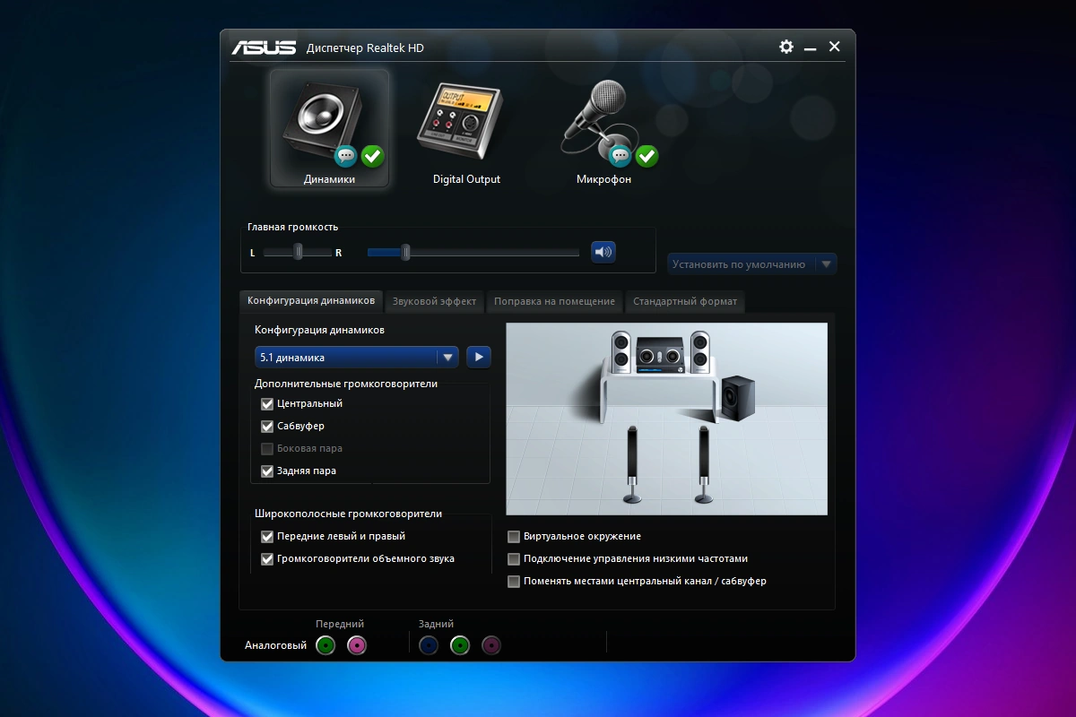Close the Диспетчер Realtek HD window
This screenshot has height=717, width=1076.
pyautogui.click(x=835, y=47)
